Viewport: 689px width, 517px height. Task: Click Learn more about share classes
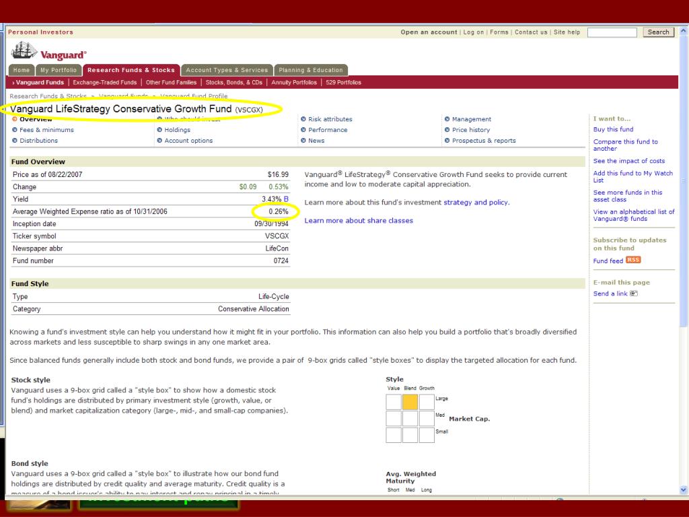pyautogui.click(x=359, y=220)
